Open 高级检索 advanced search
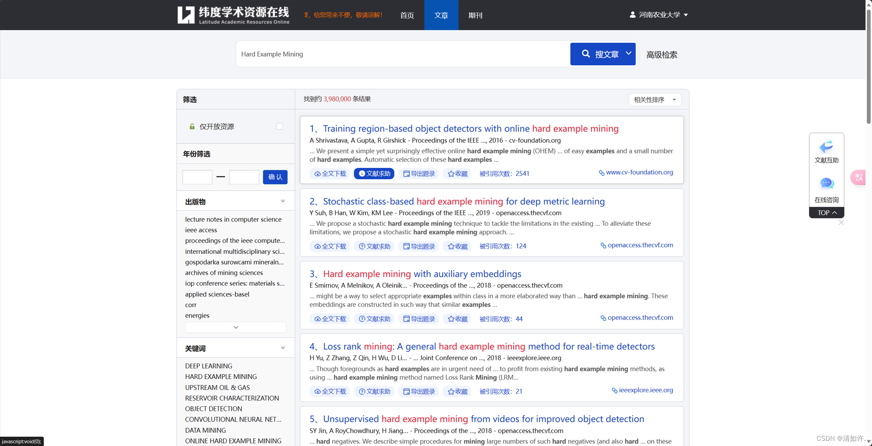The height and width of the screenshot is (446, 872). pos(661,54)
